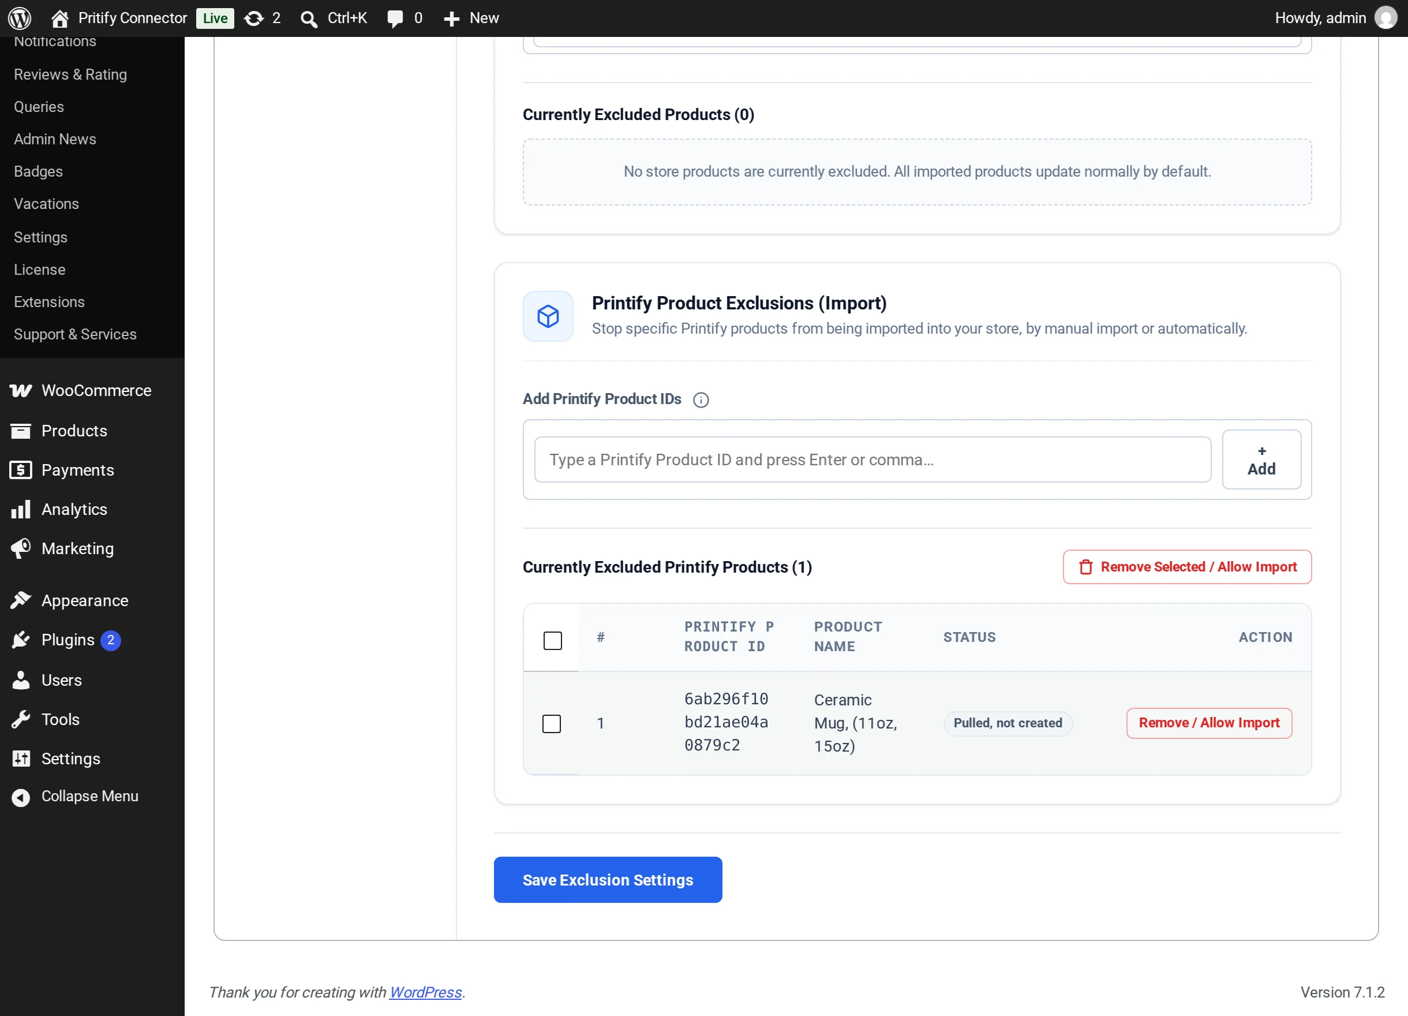Viewport: 1408px width, 1016px height.
Task: Click the Live status badge
Action: point(215,18)
